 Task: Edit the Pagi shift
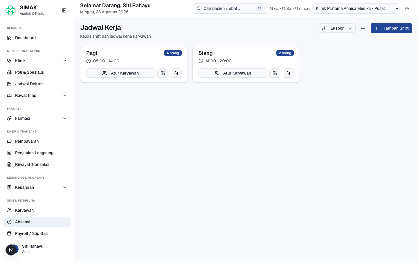point(163,73)
